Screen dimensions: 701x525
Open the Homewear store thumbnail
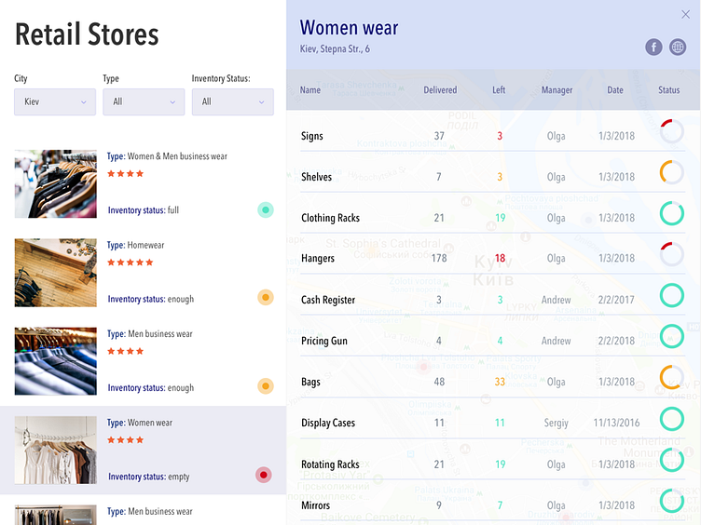[x=55, y=273]
